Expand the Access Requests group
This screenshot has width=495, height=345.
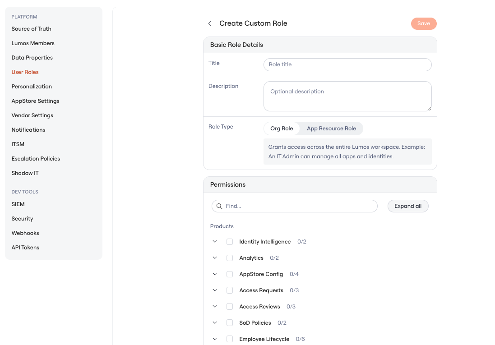click(x=215, y=290)
